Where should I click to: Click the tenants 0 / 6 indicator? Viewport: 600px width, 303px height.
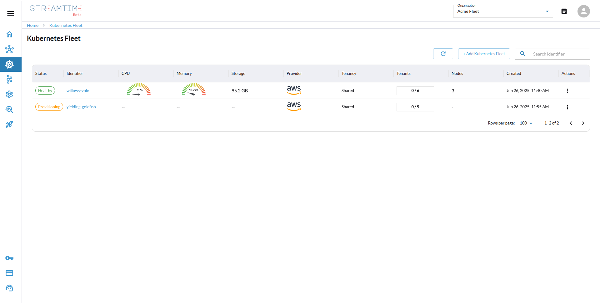click(415, 90)
